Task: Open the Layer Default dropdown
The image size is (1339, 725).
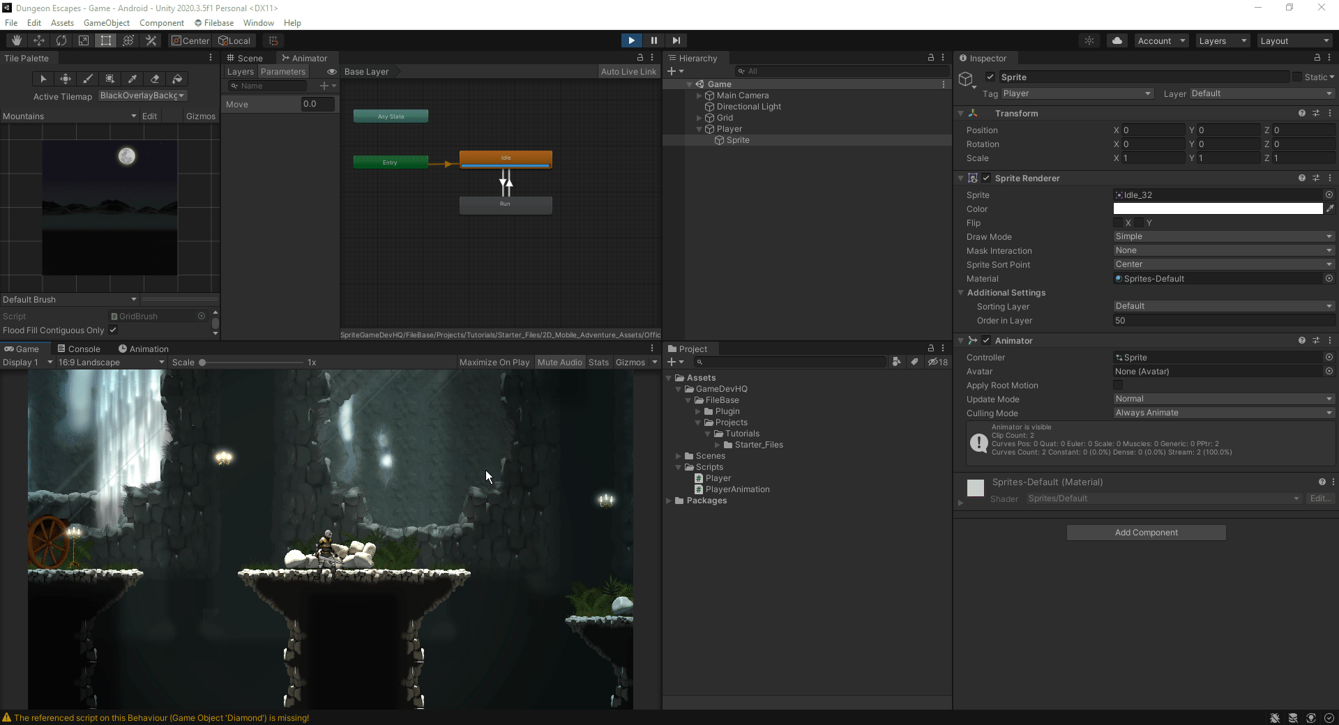Action: [x=1262, y=93]
